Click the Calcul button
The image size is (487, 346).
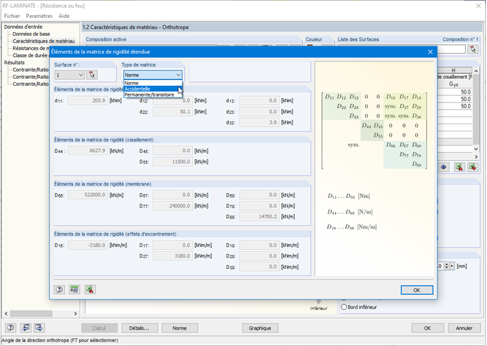click(x=99, y=328)
